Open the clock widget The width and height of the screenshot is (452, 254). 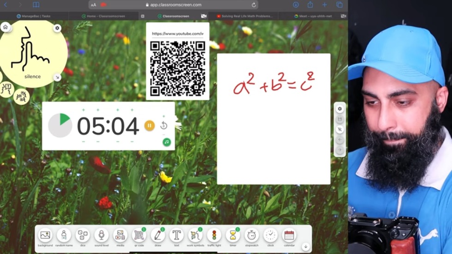[x=270, y=236]
